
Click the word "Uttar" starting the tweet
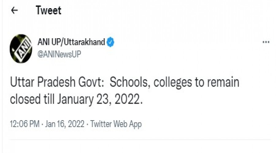pyautogui.click(x=22, y=83)
